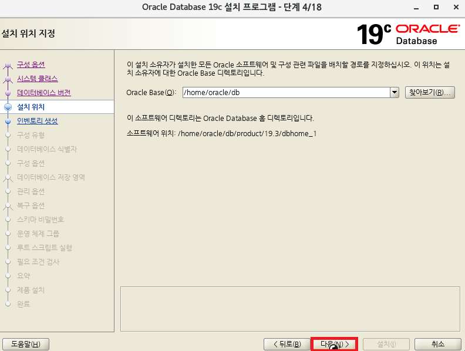Click the 스키마 비밀번호 step label
The image size is (465, 351).
pyautogui.click(x=41, y=220)
